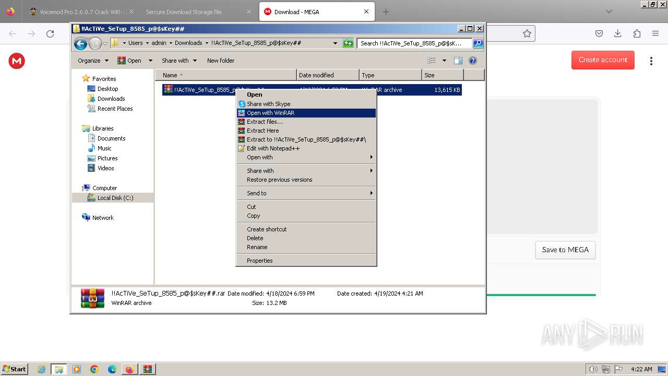Expand the Send to submenu
Screen dimensions: 668x376
pos(306,193)
